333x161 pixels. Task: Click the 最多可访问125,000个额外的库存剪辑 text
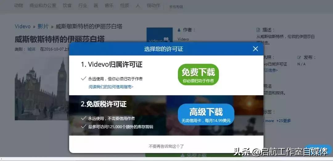pyautogui.click(x=121, y=127)
